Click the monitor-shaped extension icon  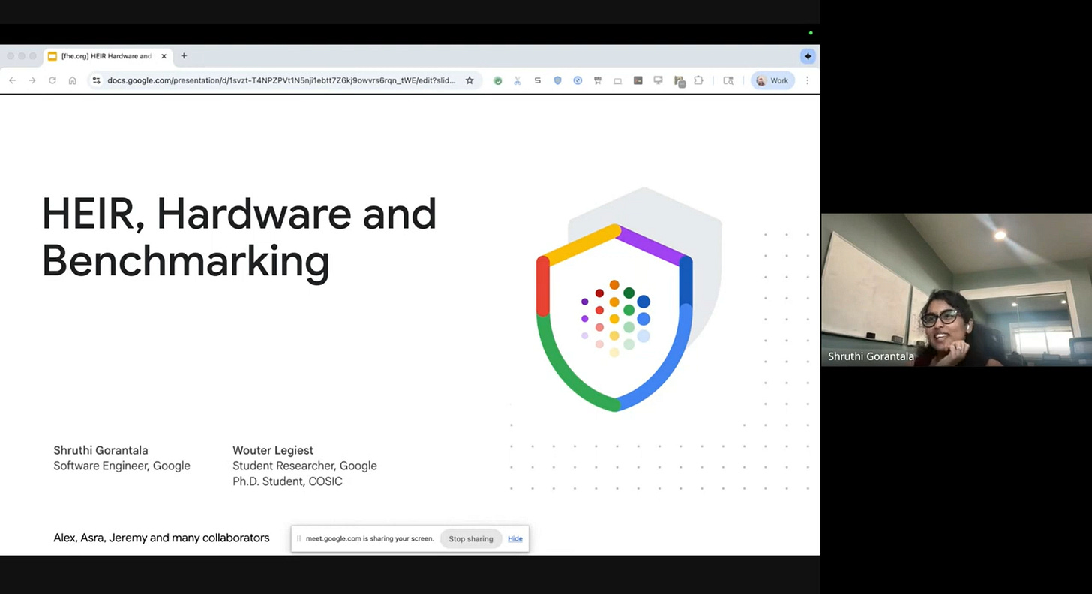tap(658, 80)
